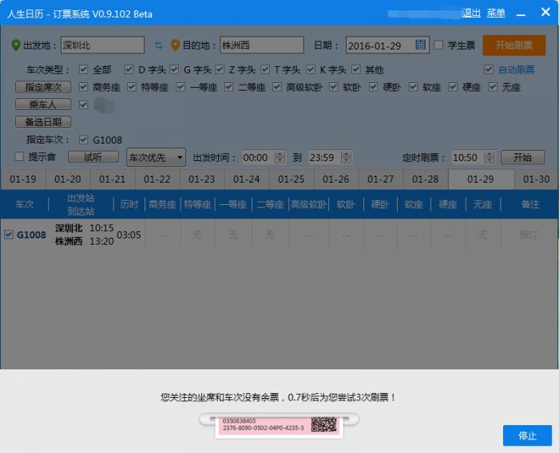Screen dimensions: 559x453
Task: Select the 01-22 date tab
Action: point(157,179)
